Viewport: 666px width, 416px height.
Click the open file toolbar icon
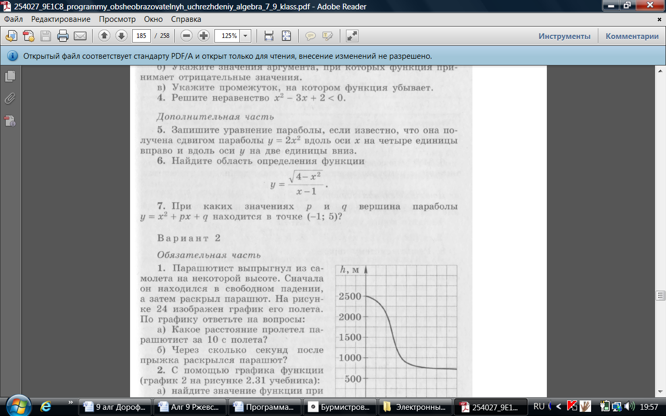11,36
